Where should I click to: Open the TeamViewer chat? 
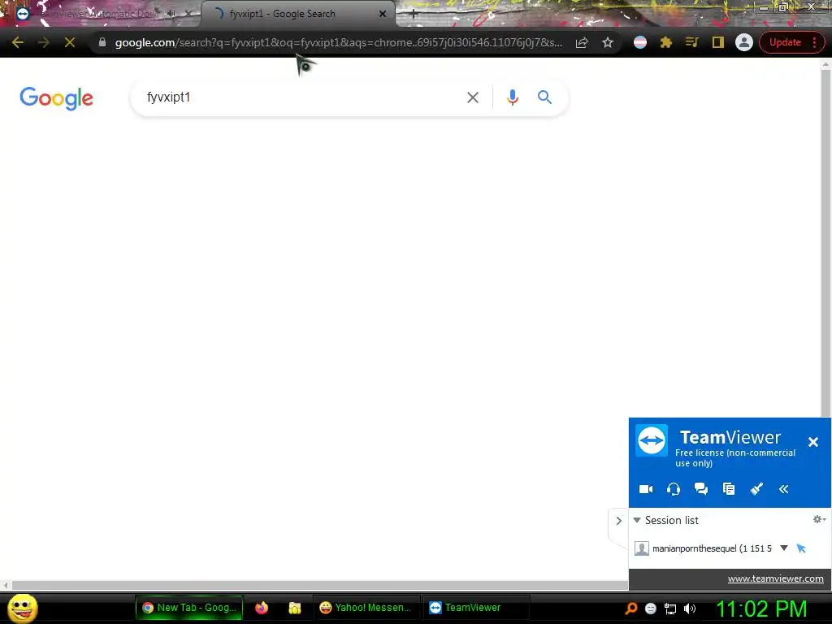pyautogui.click(x=701, y=489)
